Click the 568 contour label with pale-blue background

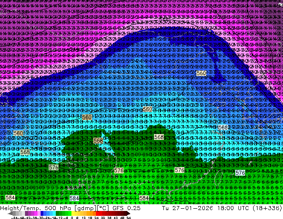[223, 127]
